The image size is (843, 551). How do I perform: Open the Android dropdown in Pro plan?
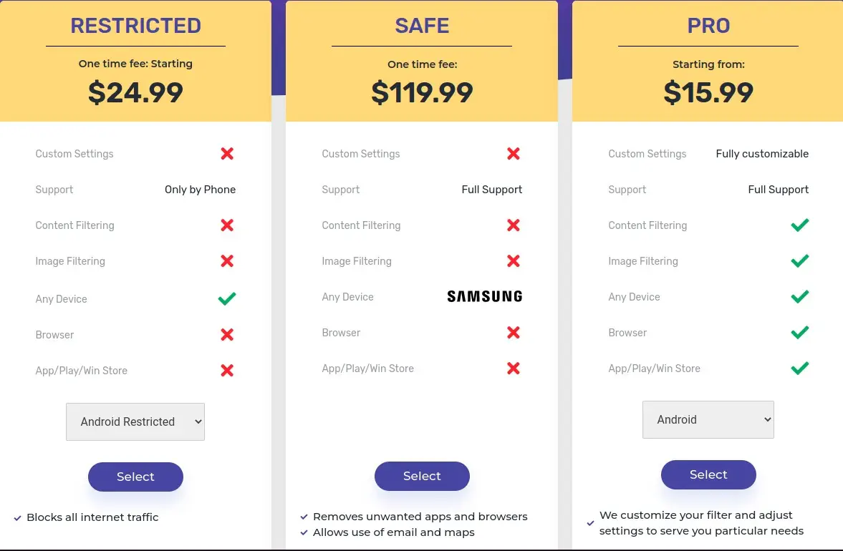708,419
